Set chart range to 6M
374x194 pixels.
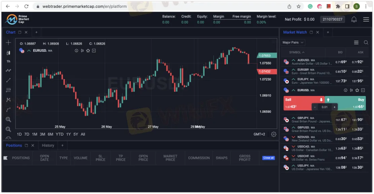(50, 134)
